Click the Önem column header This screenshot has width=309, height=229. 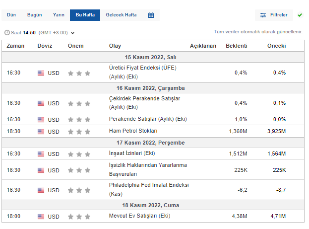click(75, 46)
